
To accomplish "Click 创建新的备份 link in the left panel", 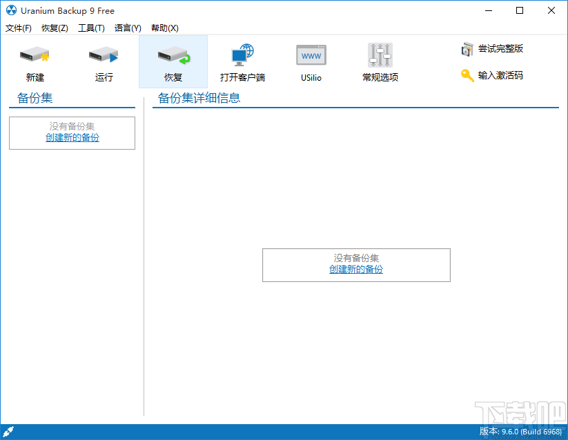I will pyautogui.click(x=72, y=137).
